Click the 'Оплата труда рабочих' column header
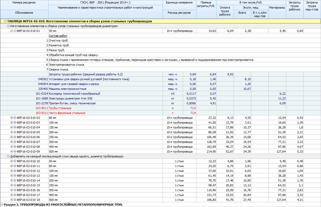This screenshot has height=207, width=321. tap(225, 12)
